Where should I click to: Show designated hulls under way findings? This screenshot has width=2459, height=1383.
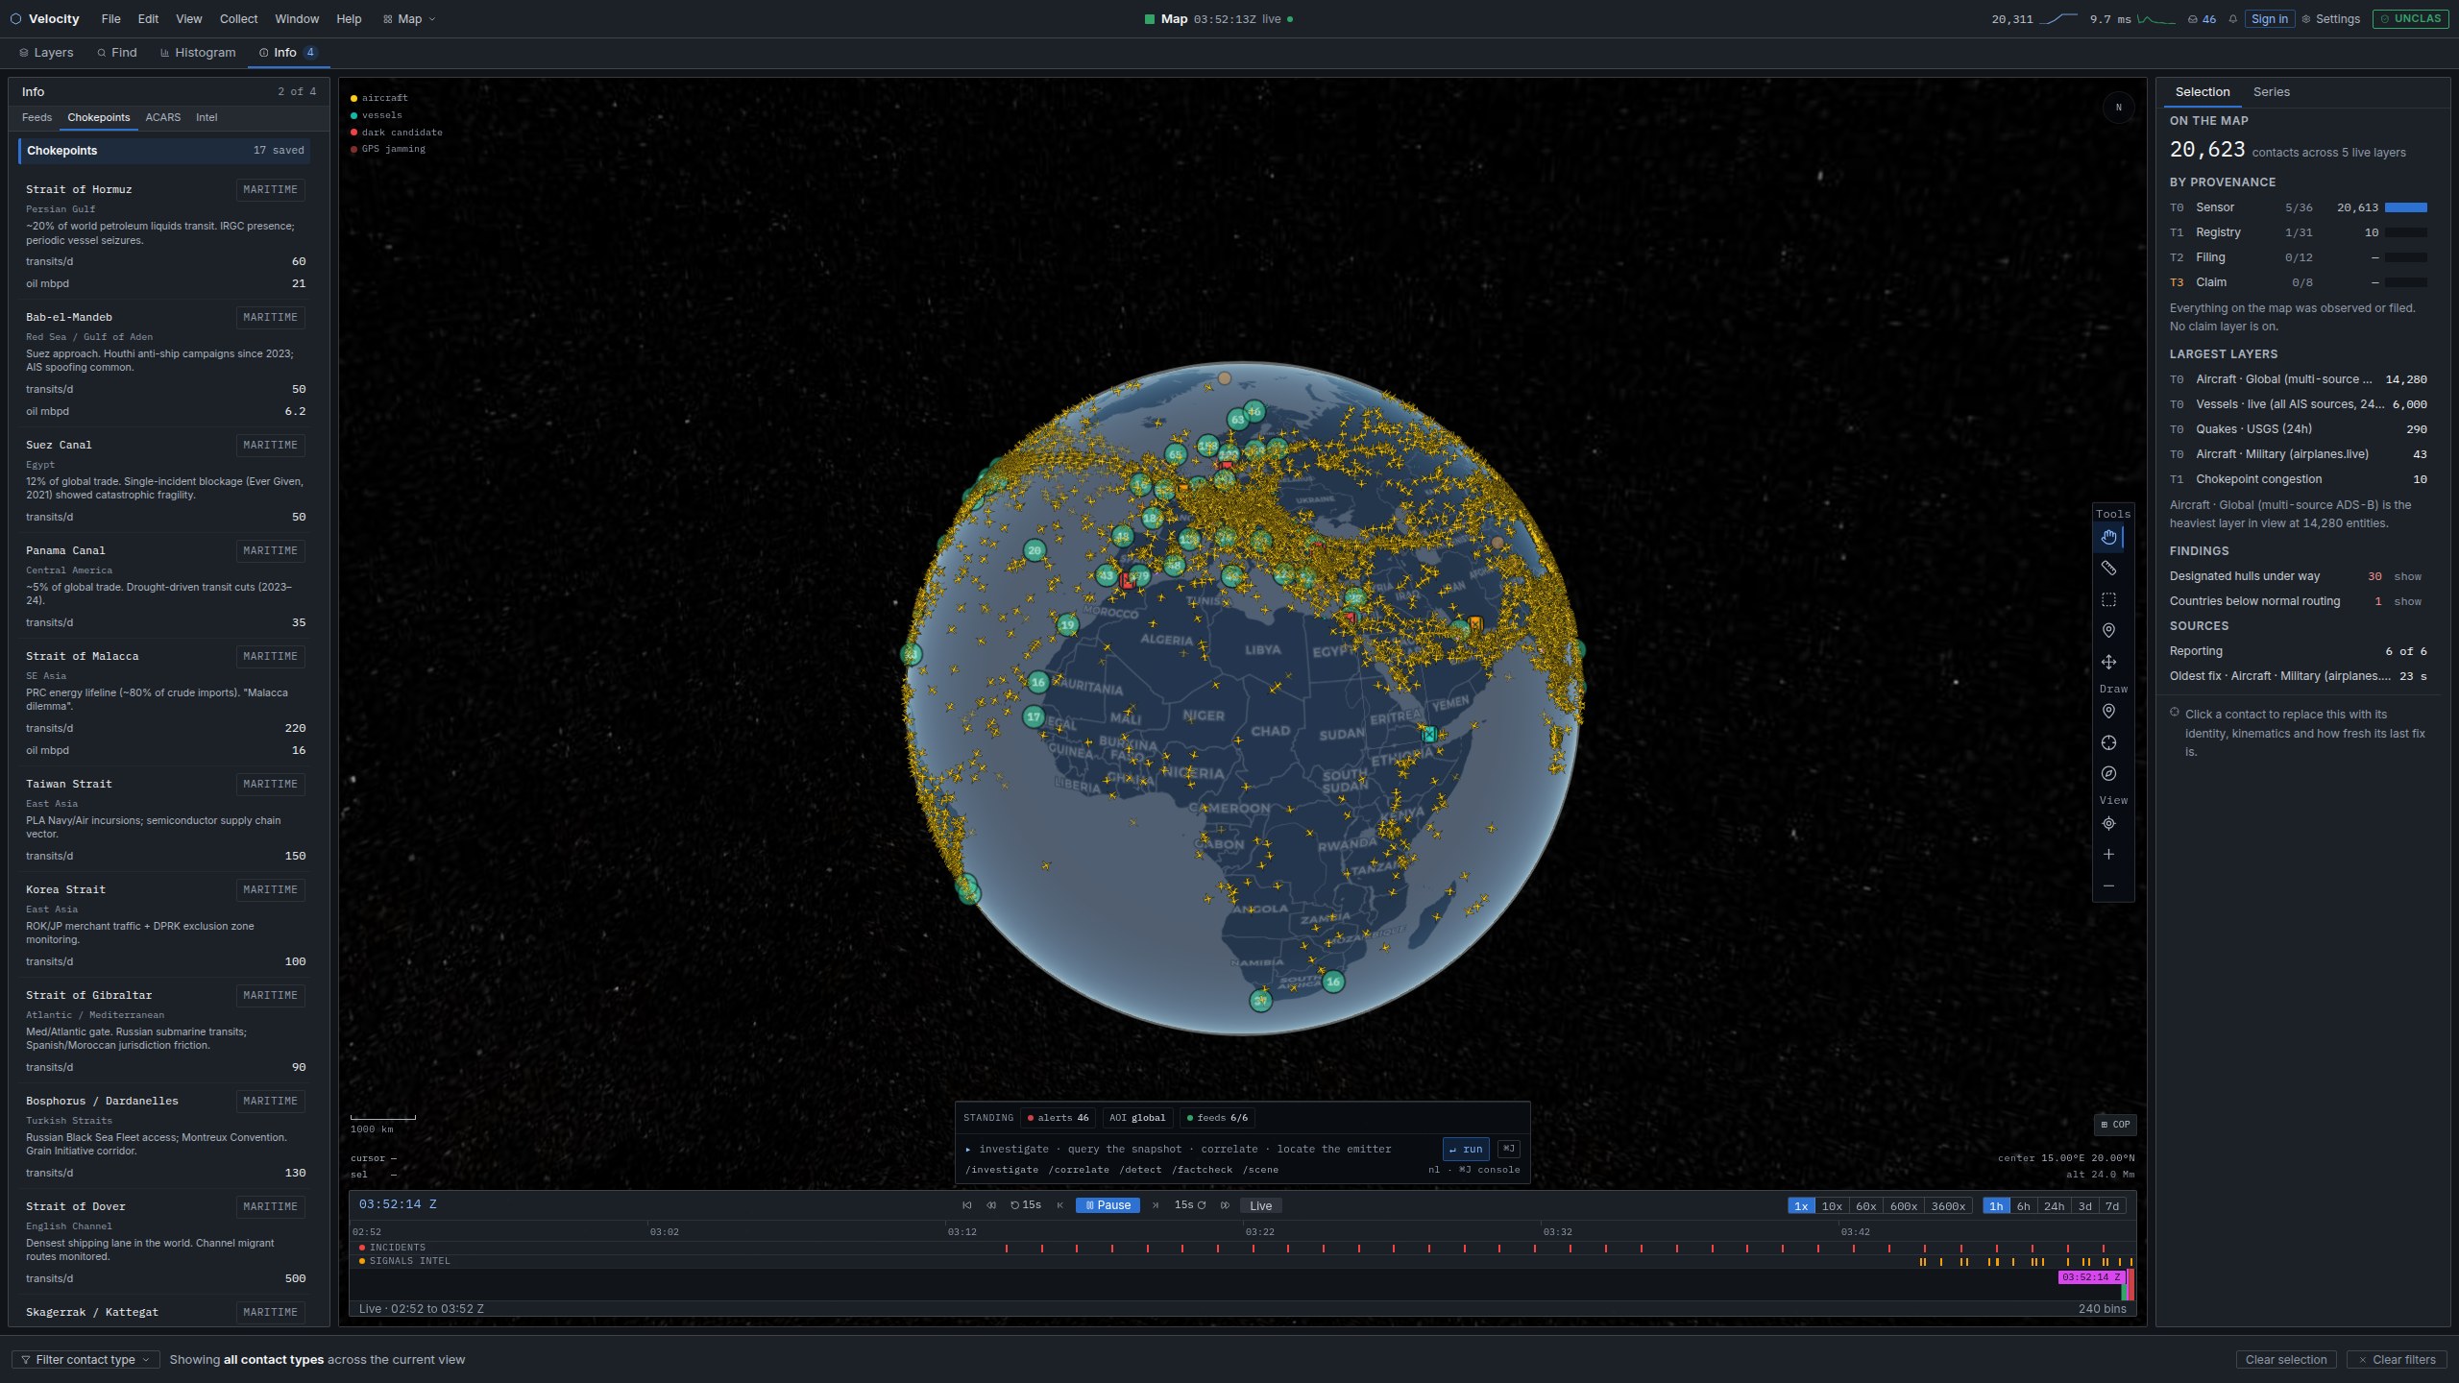2407,576
